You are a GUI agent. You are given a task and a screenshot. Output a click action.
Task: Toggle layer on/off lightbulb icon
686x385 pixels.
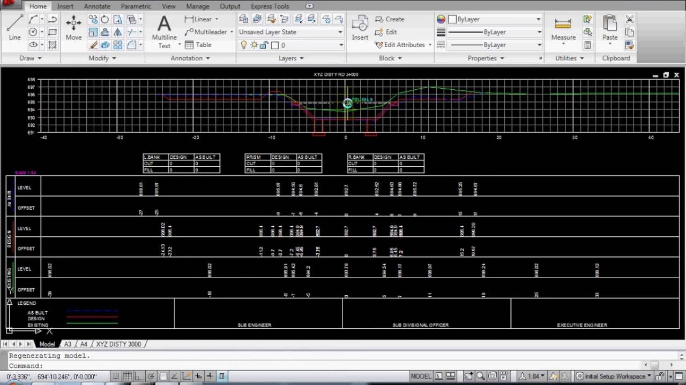tap(244, 45)
